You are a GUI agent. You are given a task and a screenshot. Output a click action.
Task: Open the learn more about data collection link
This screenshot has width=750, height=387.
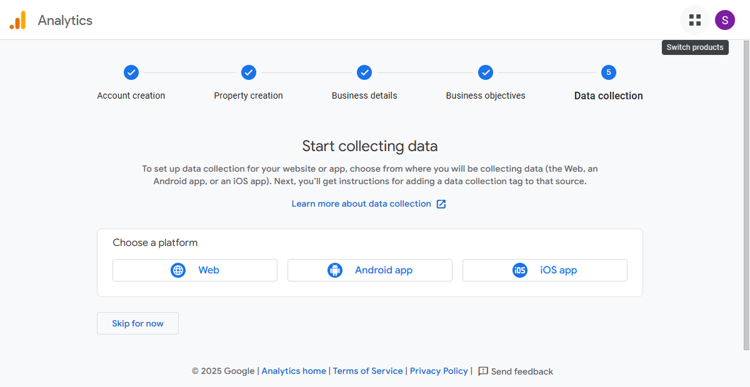[361, 203]
